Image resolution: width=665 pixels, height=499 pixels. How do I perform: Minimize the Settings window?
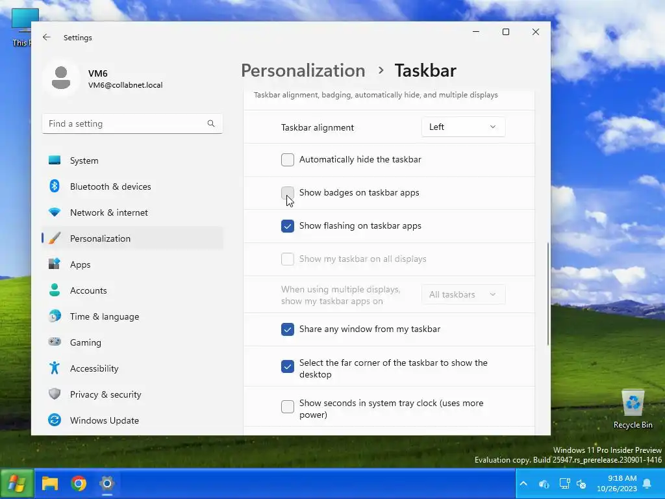point(476,32)
